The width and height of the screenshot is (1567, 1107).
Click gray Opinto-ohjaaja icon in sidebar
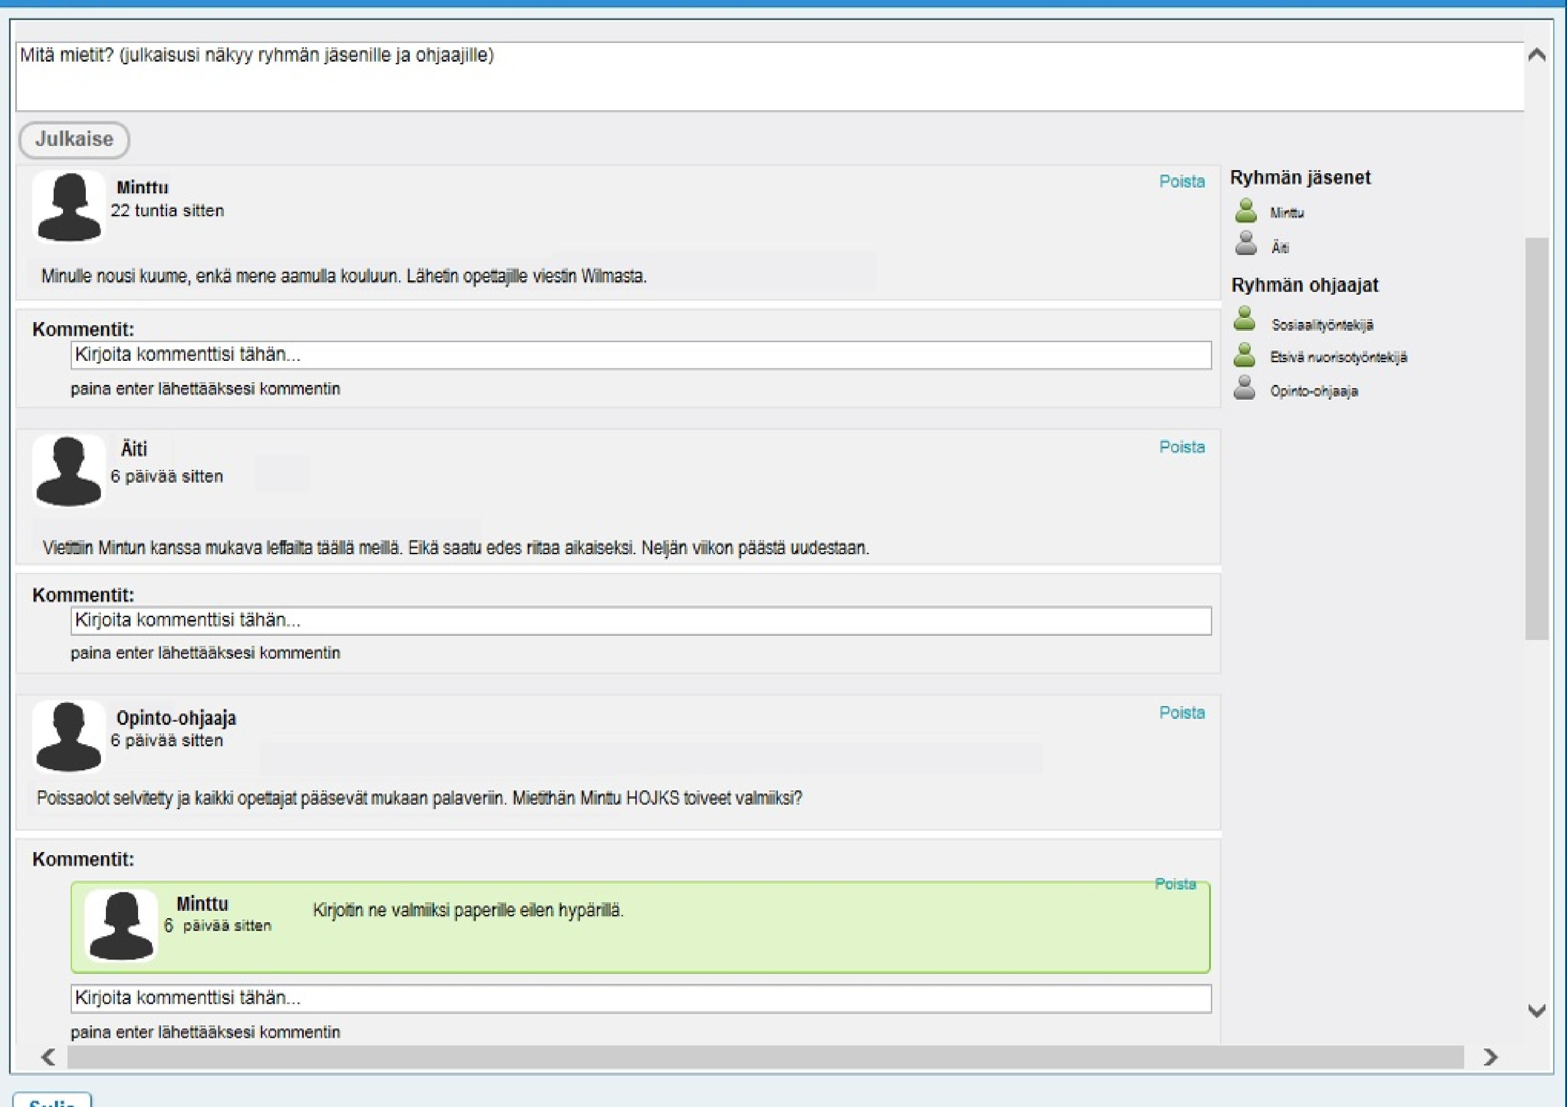(1244, 388)
